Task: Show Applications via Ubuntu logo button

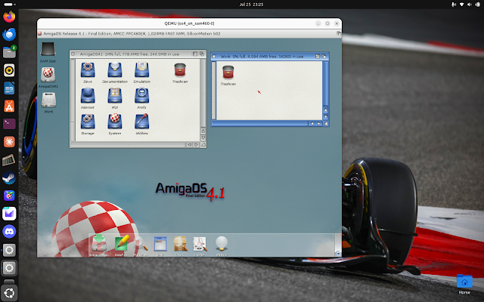Action: point(9,292)
